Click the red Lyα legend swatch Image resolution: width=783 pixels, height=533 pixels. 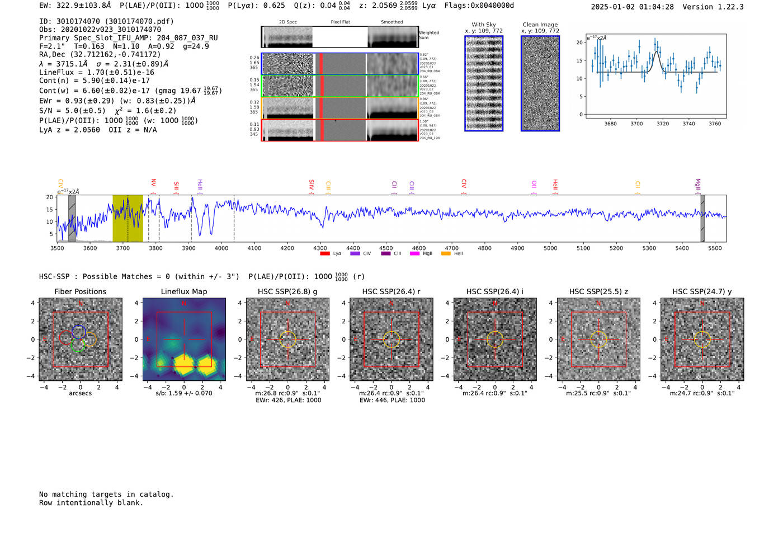pyautogui.click(x=325, y=253)
